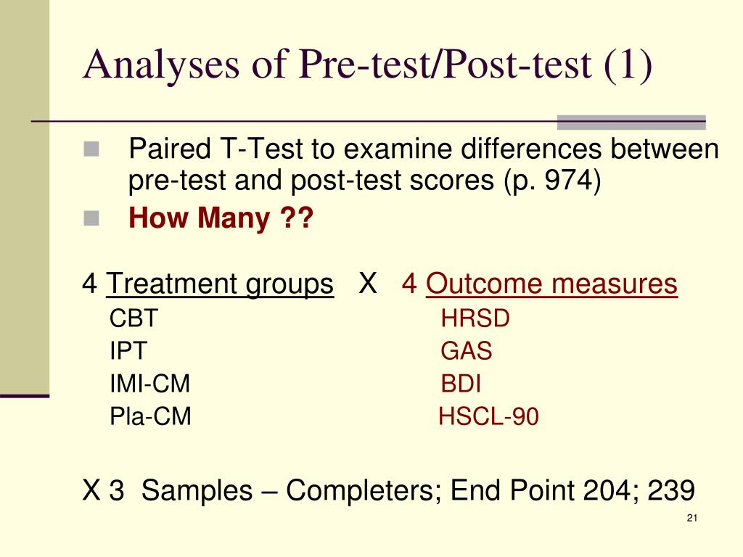Click the GAS outcome measure
Viewport: 743px width, 557px height.
tap(467, 351)
